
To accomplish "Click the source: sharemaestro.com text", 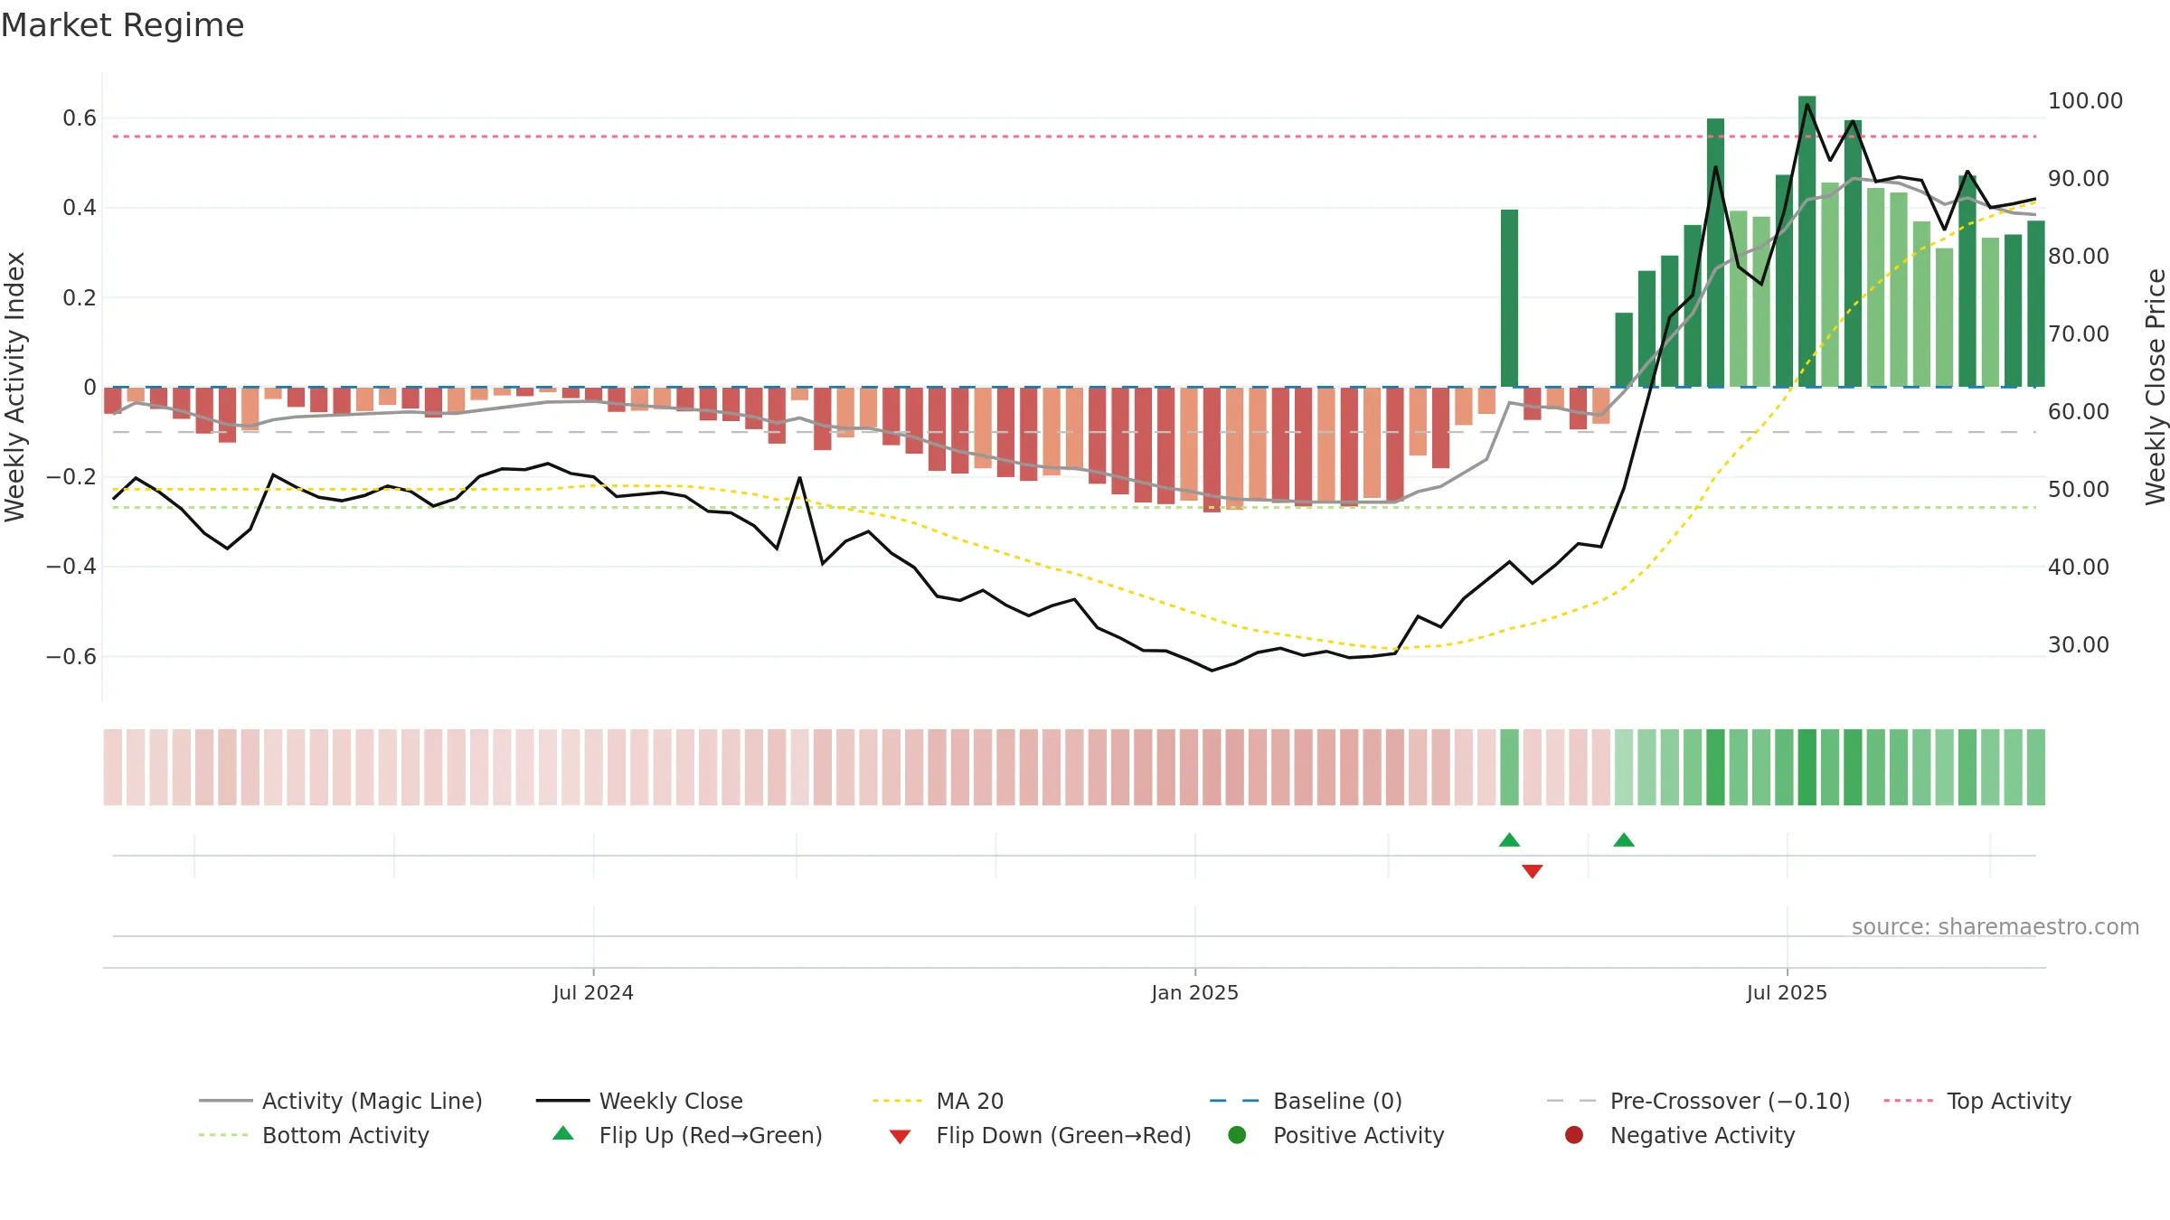I will 1995,927.
